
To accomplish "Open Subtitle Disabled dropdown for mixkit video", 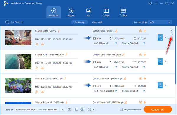I will click(x=133, y=91).
